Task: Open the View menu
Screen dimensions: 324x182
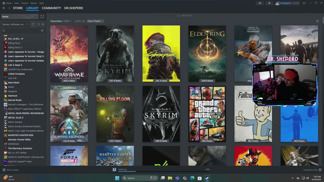Action: coord(16,3)
